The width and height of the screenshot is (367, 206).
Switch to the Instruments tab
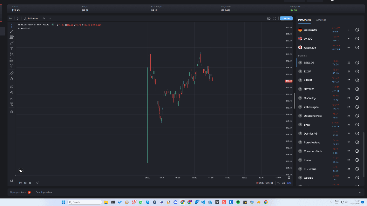304,20
